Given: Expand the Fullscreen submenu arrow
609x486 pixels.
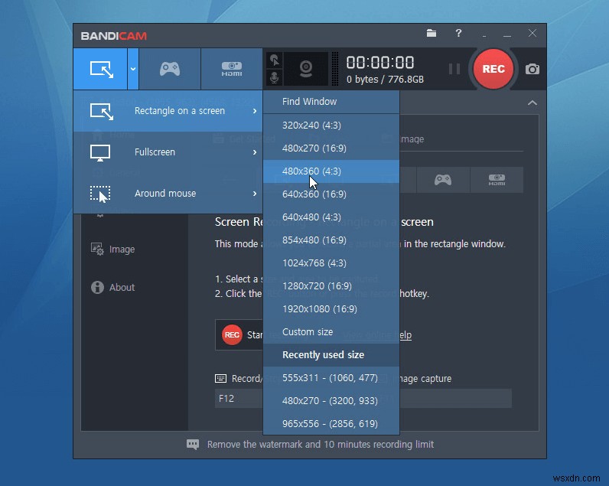Looking at the screenshot, I should [x=255, y=152].
